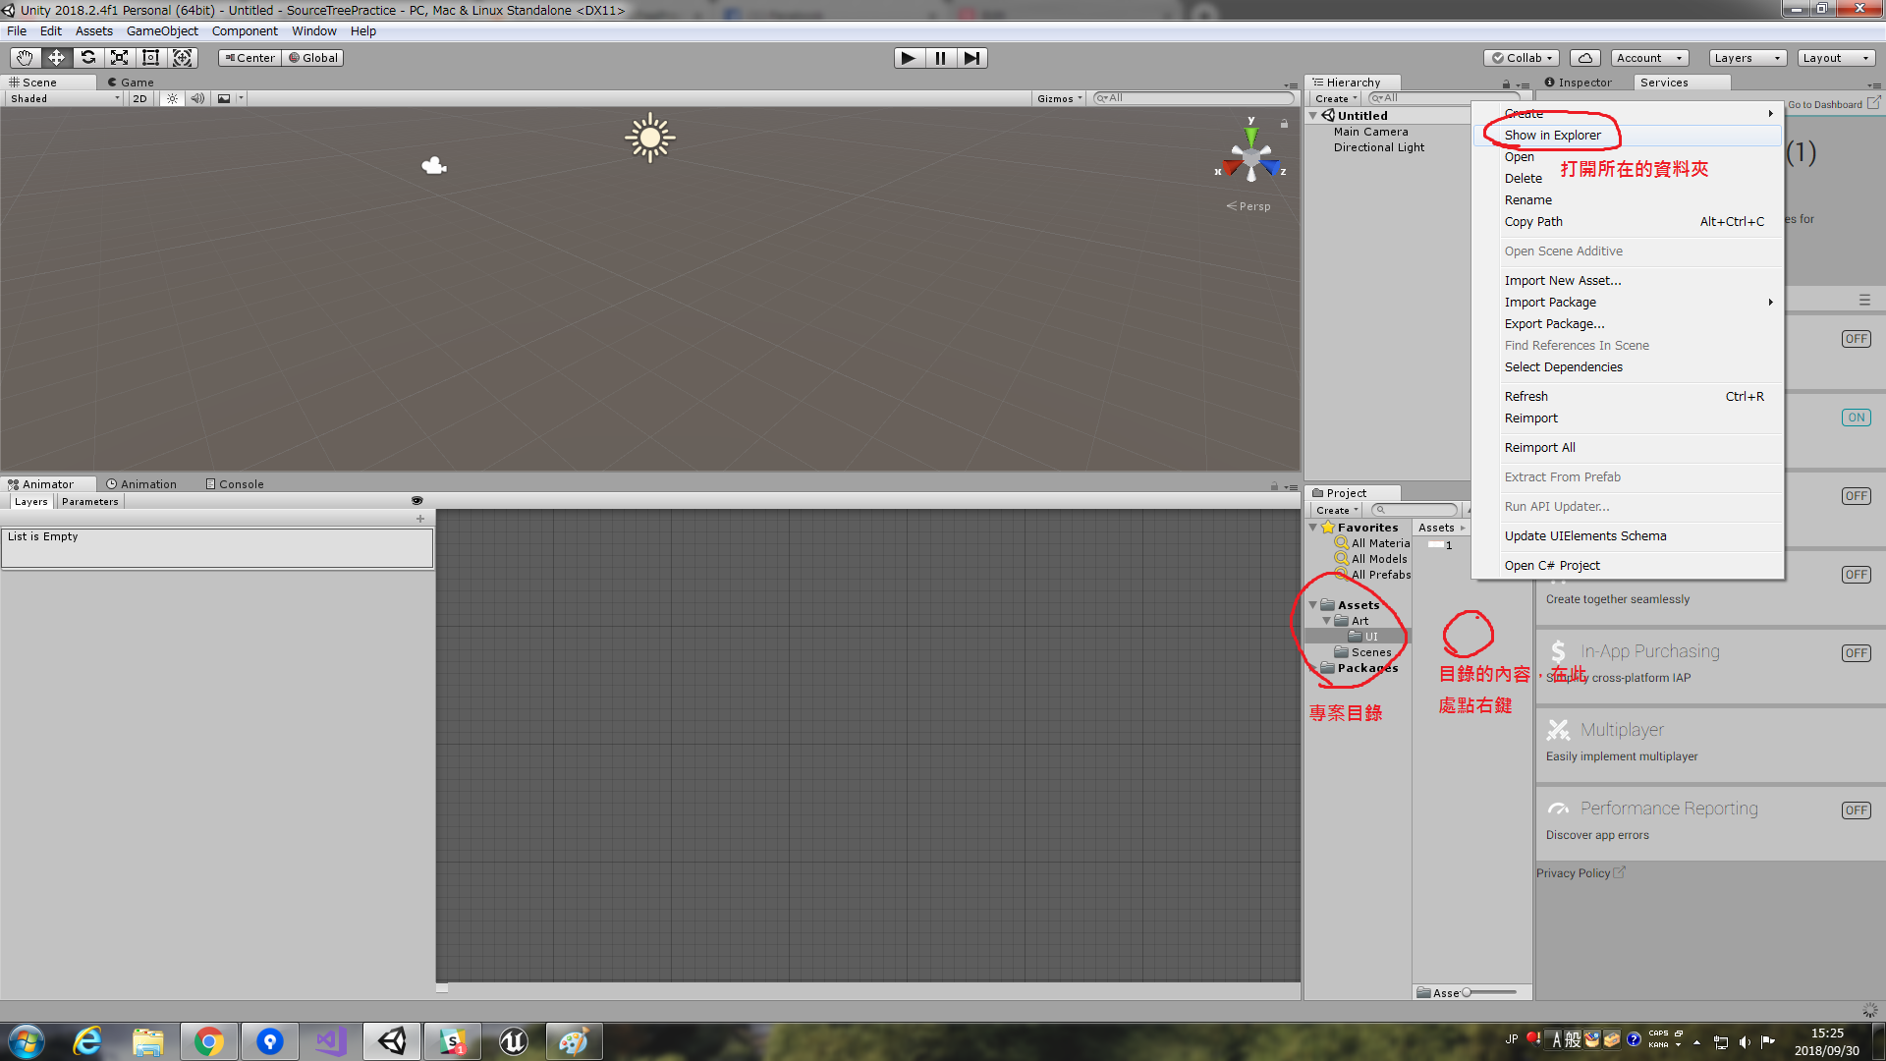Toggle scene audio speaker icon
Screen dimensions: 1886x1061
(197, 98)
